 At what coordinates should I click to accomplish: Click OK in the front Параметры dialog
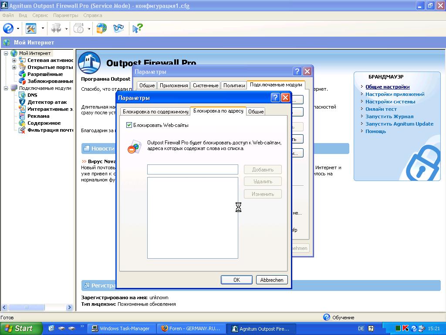tap(237, 280)
